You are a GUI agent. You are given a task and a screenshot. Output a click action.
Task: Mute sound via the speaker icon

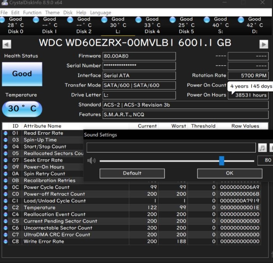tap(91, 160)
